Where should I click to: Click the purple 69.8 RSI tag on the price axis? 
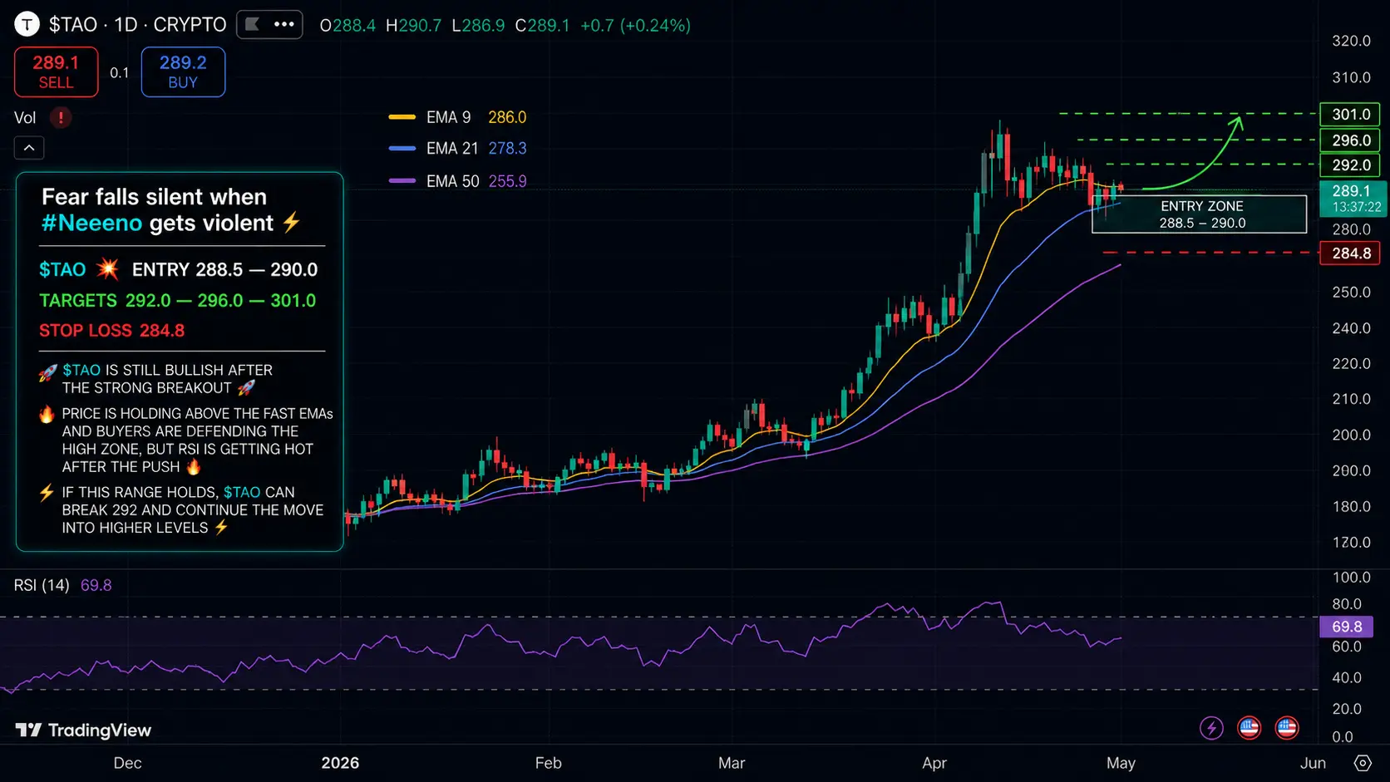pyautogui.click(x=1347, y=627)
